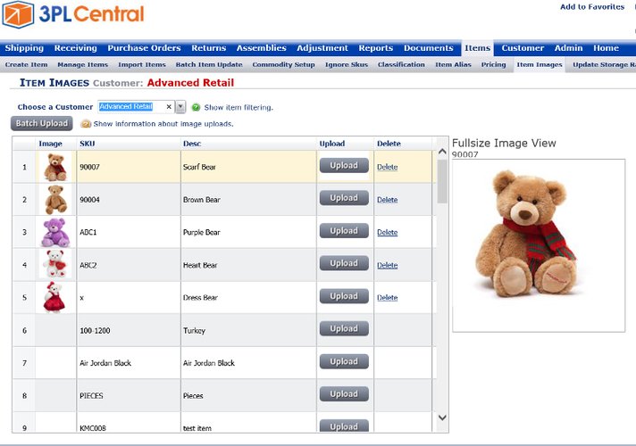Delete the Purple Bear image
This screenshot has width=636, height=446.
click(x=388, y=232)
